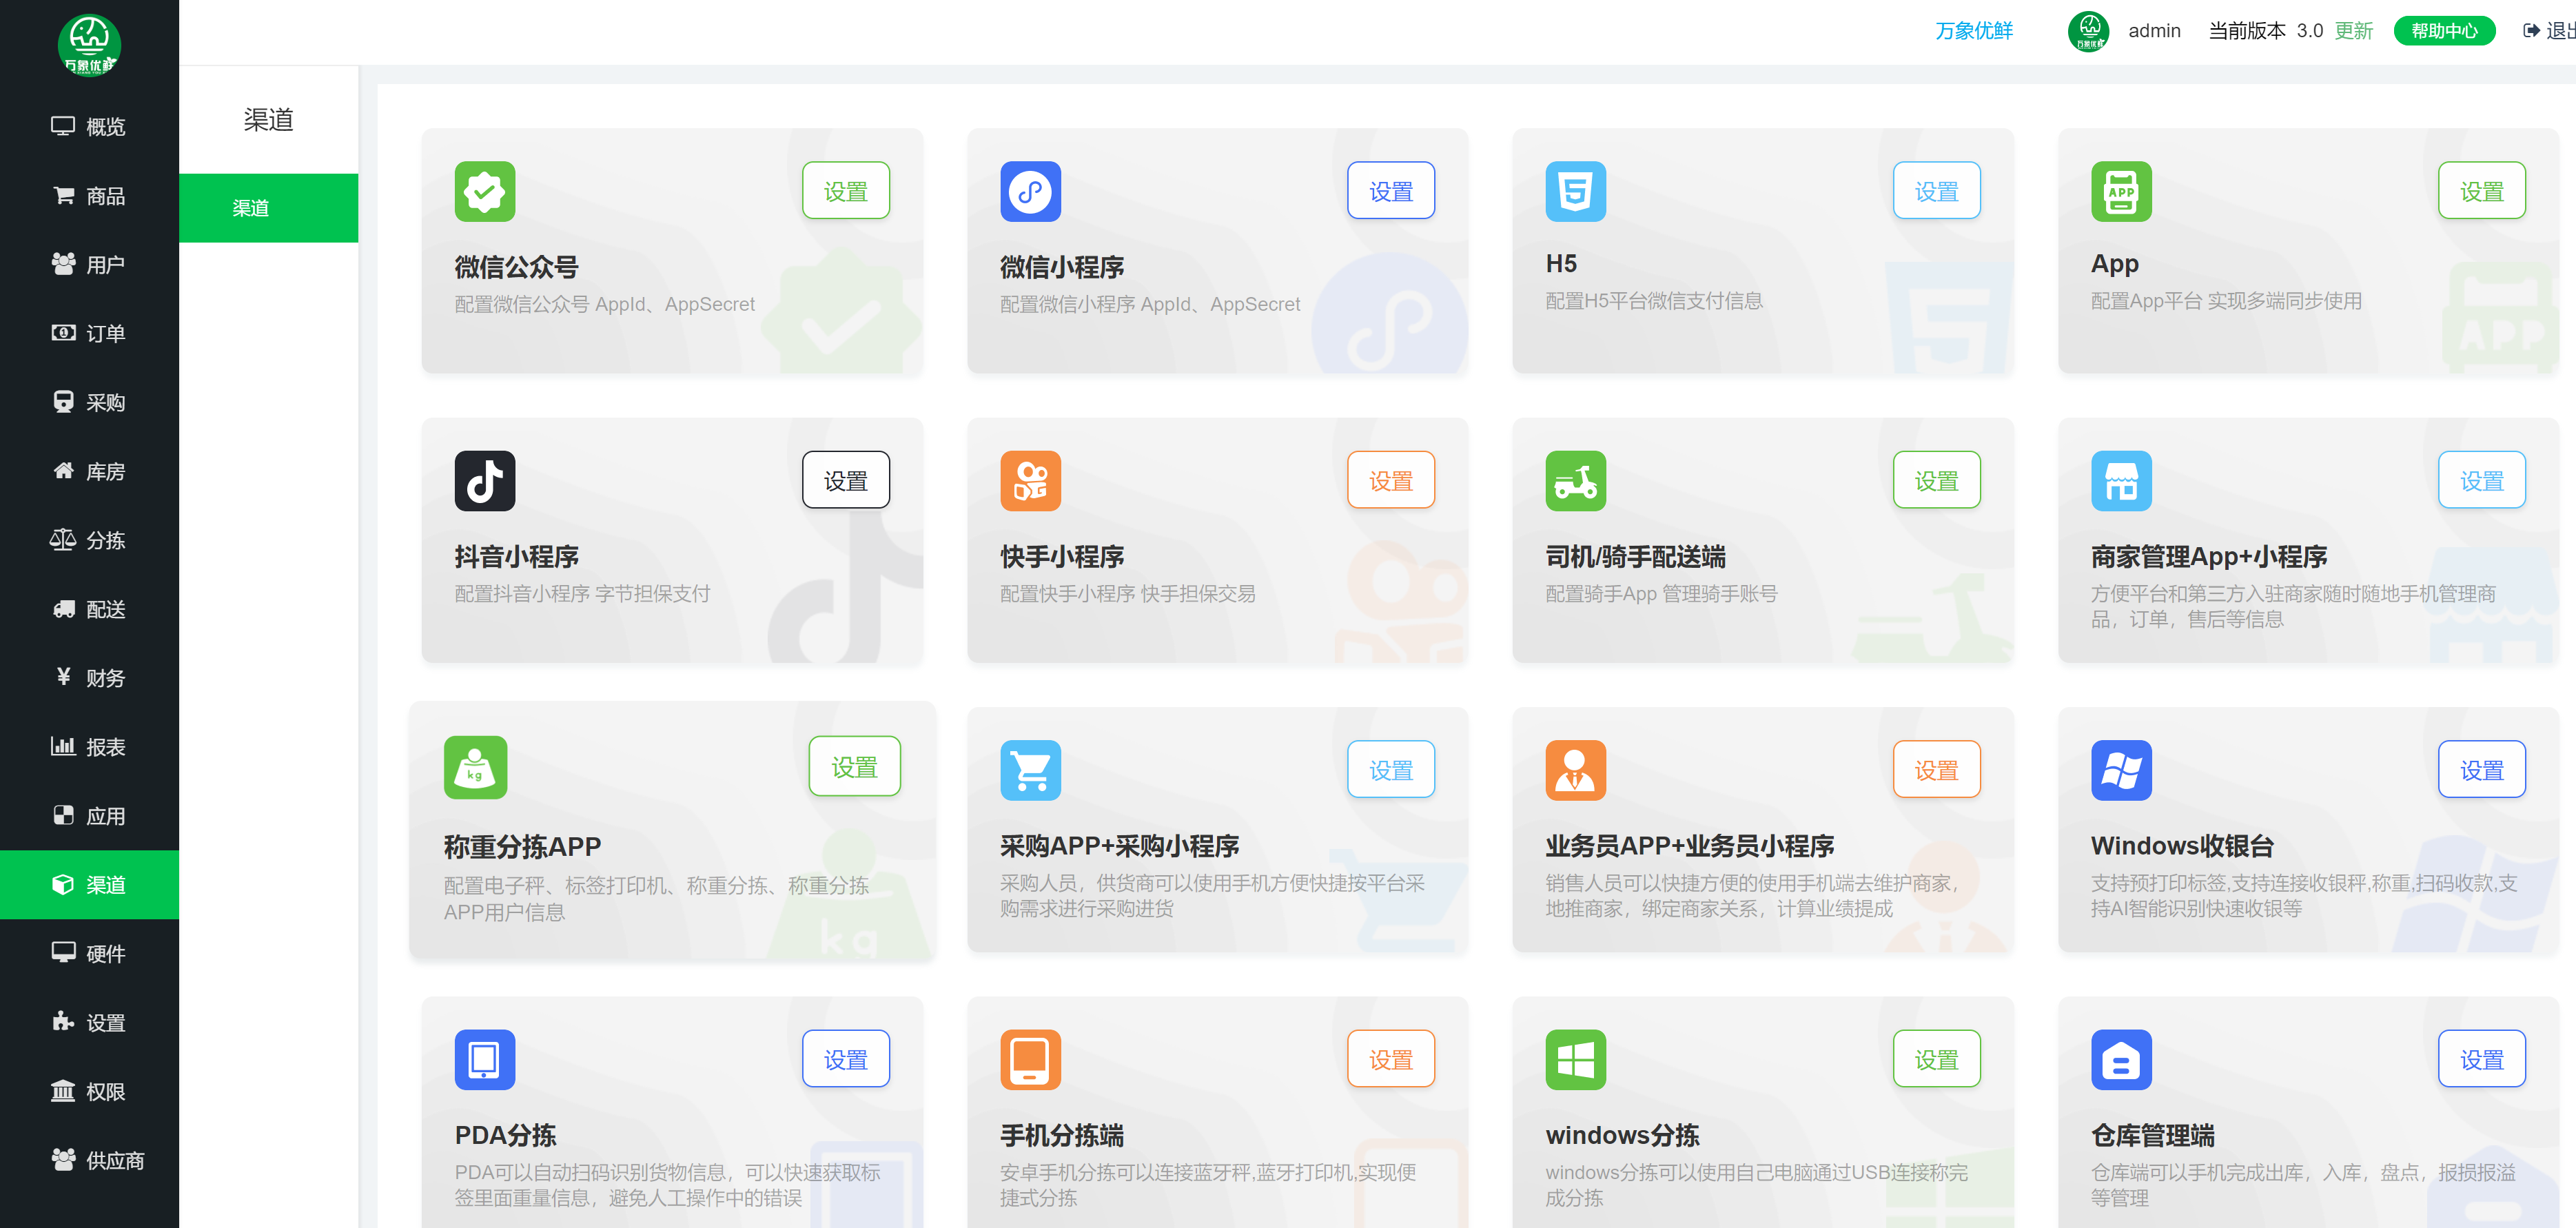
Task: Open settings for 业务员APP+业务员小程序
Action: click(1935, 770)
